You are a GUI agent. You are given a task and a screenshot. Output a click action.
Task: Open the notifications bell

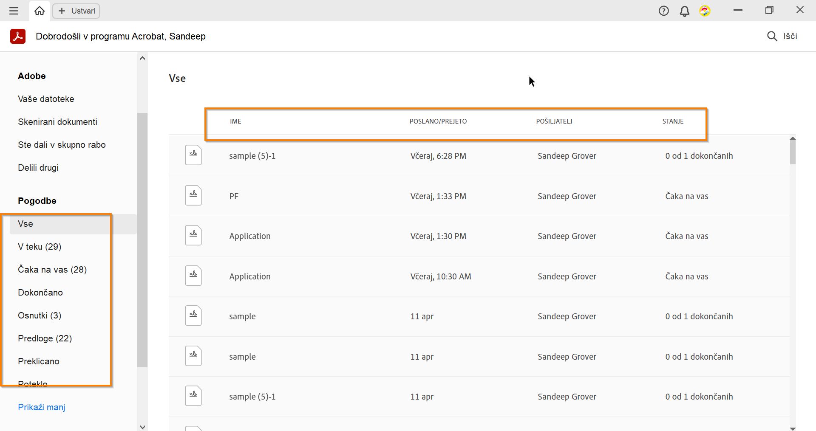684,11
